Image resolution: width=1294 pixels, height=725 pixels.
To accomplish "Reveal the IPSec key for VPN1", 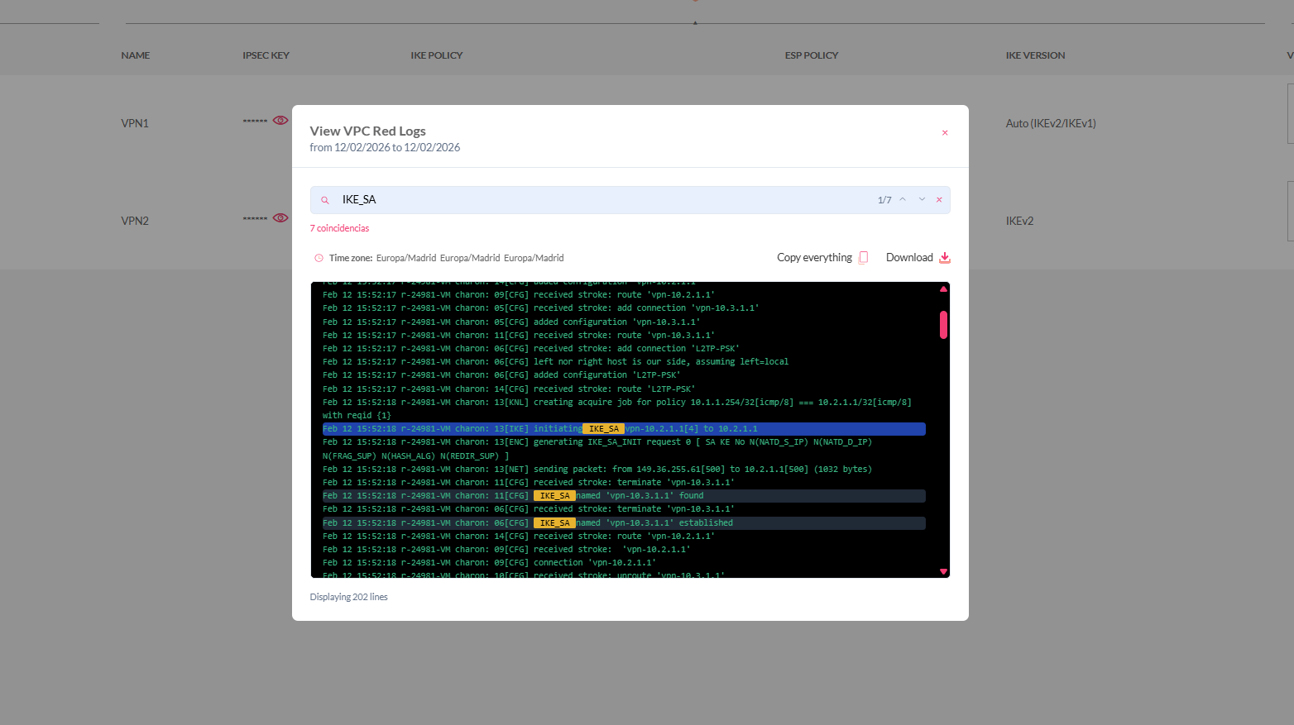I will (x=280, y=121).
